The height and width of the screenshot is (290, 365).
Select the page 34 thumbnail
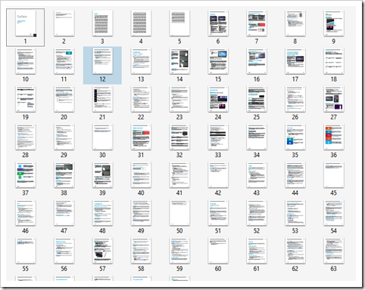pyautogui.click(x=257, y=137)
